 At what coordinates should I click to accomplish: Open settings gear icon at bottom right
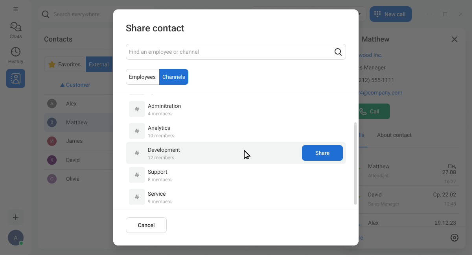pyautogui.click(x=455, y=238)
